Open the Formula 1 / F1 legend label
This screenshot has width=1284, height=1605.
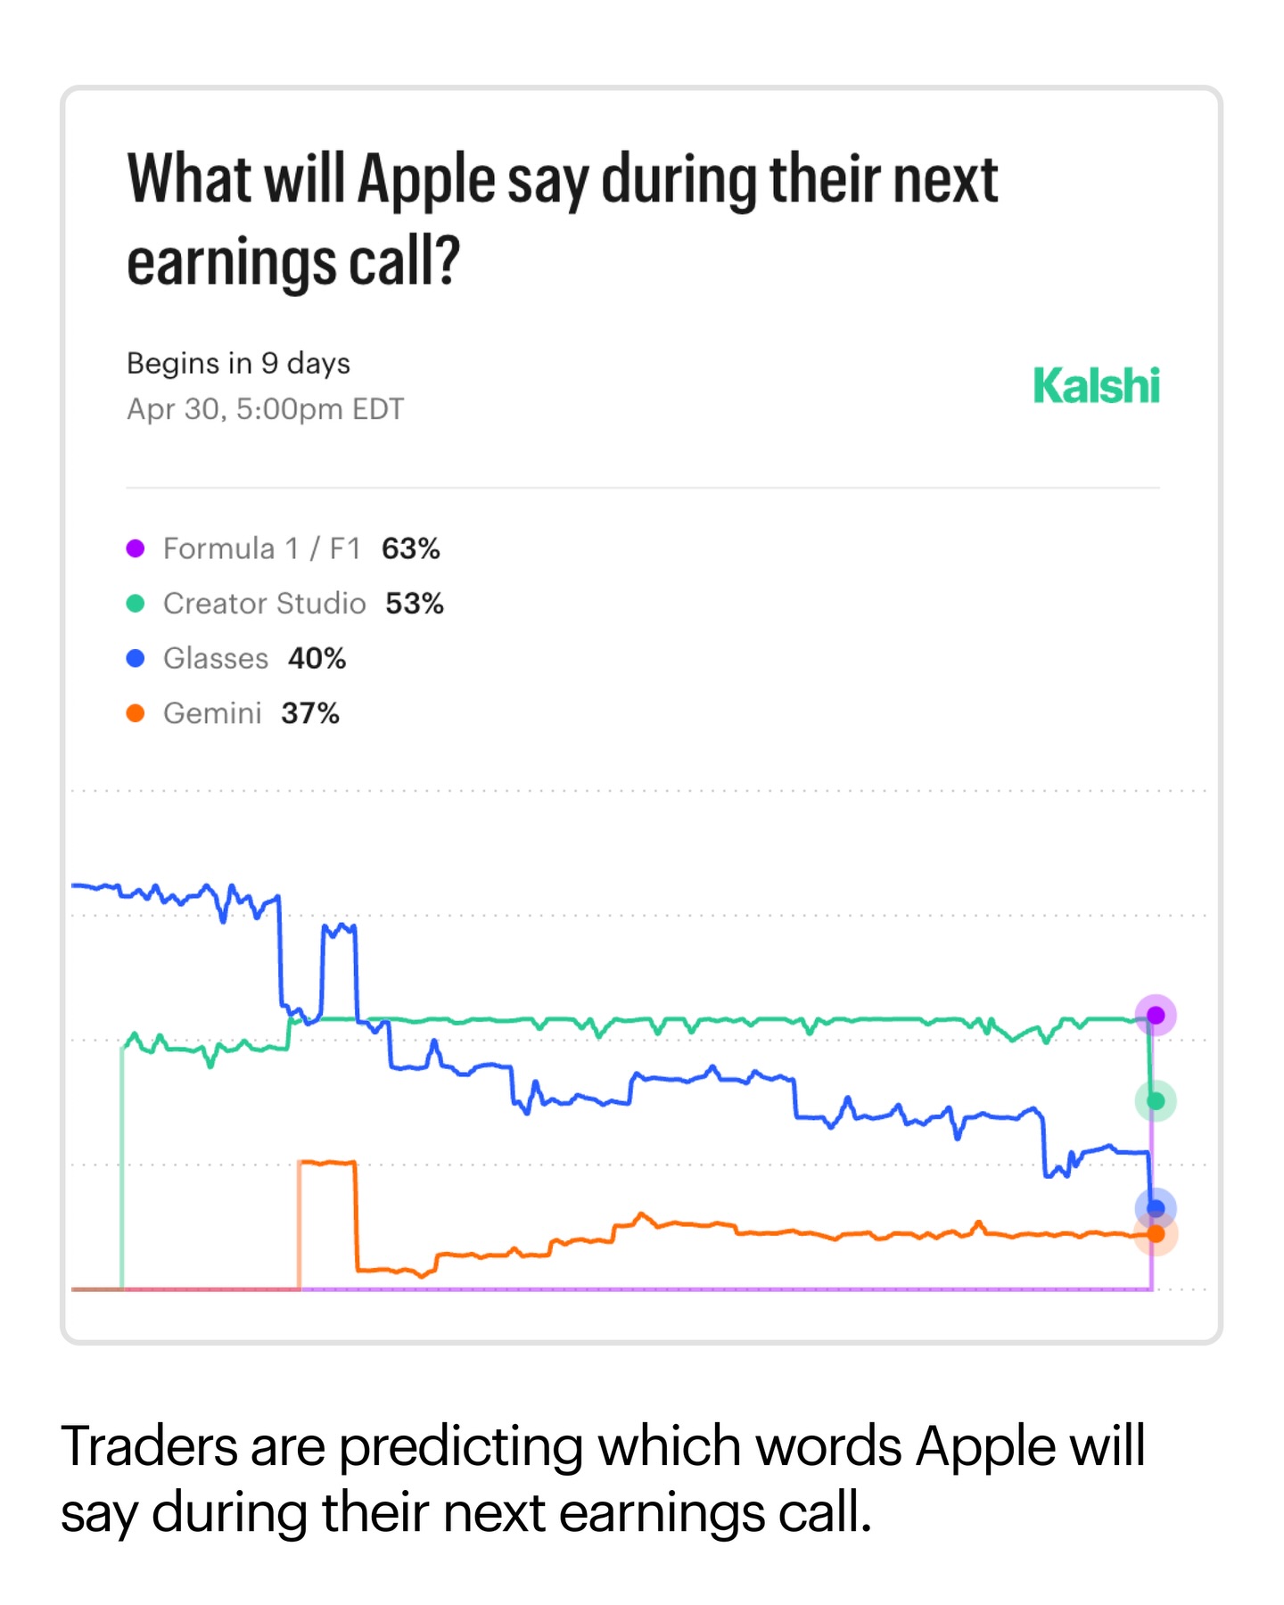tap(261, 548)
